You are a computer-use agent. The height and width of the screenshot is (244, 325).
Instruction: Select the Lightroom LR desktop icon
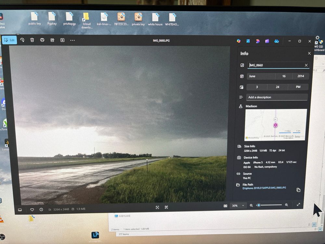pyautogui.click(x=95, y=236)
